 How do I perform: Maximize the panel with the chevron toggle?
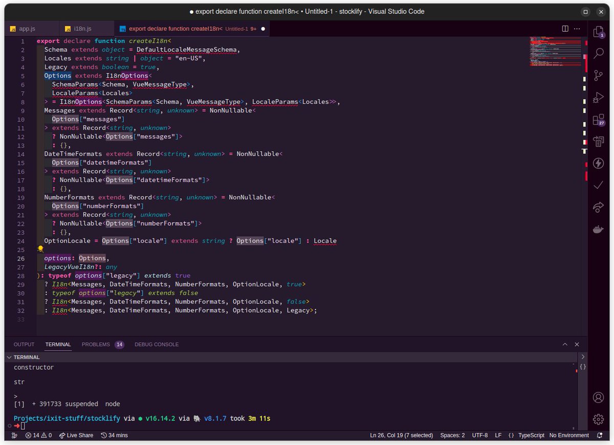click(565, 344)
